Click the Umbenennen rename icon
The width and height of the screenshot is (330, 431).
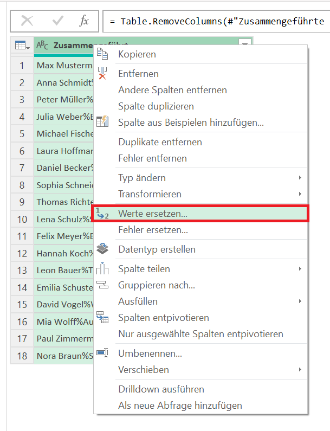point(102,353)
